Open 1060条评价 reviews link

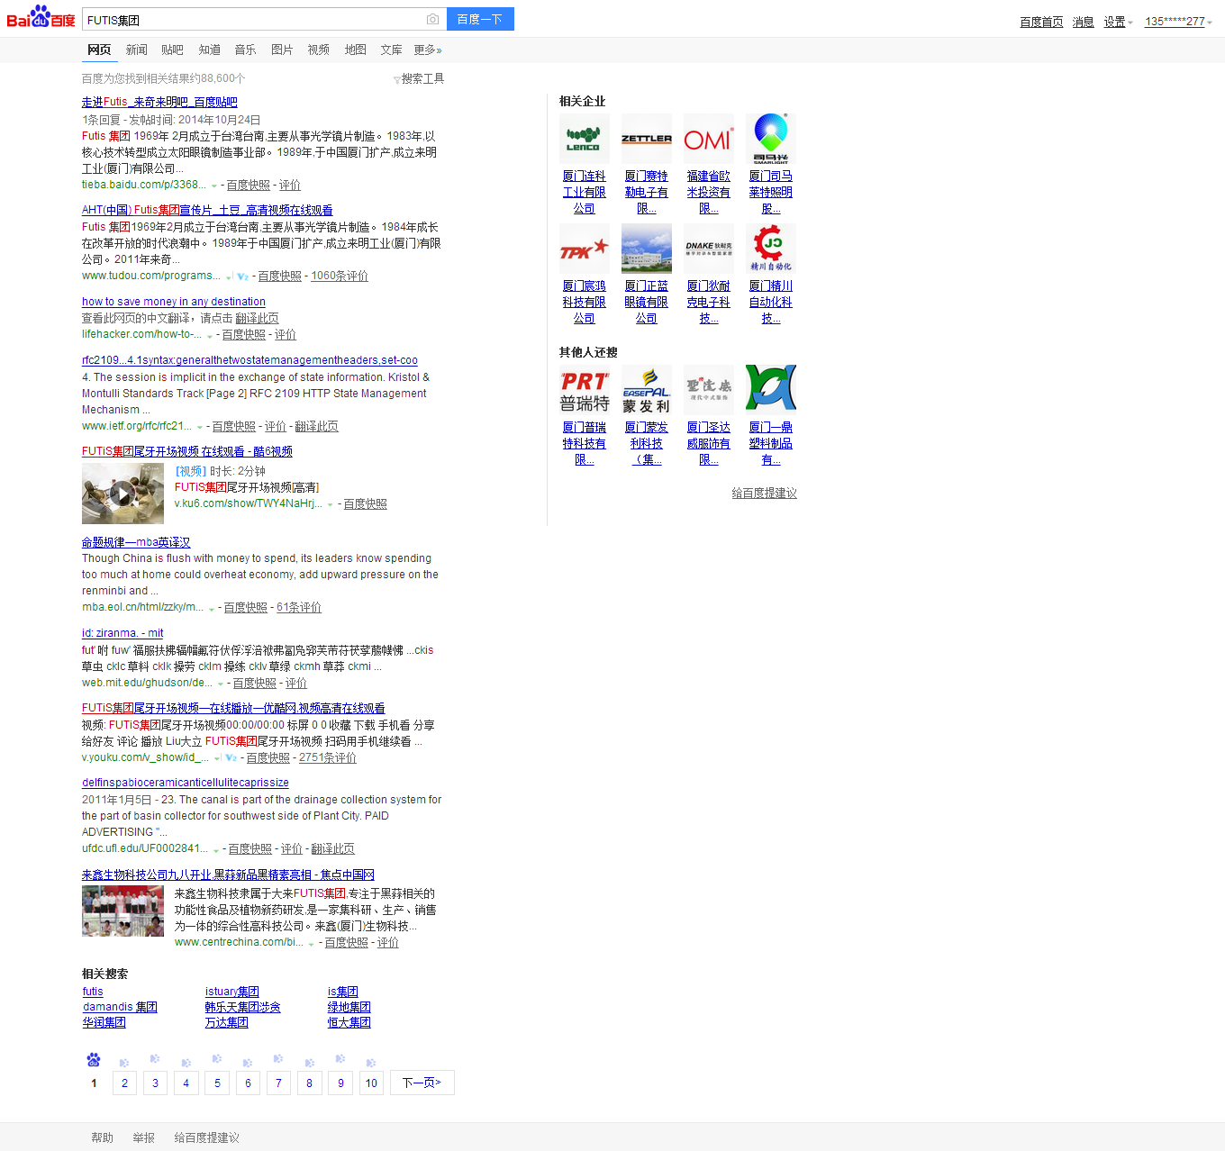[340, 276]
